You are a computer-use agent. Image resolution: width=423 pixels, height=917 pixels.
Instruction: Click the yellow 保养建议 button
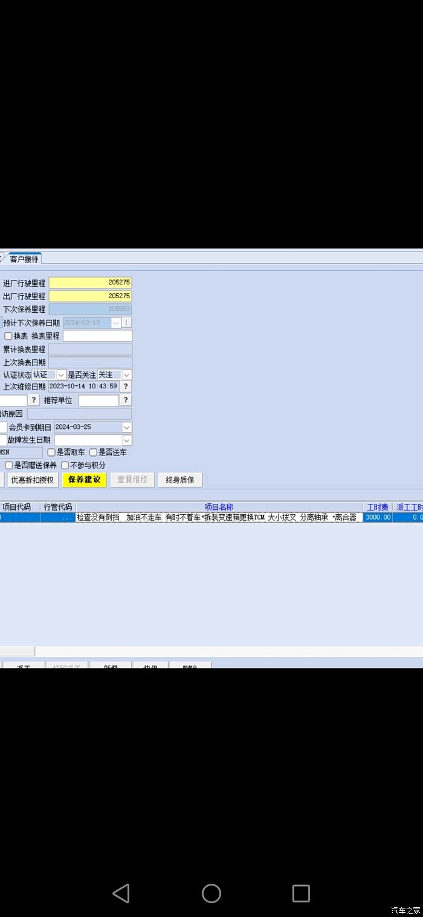(x=84, y=480)
